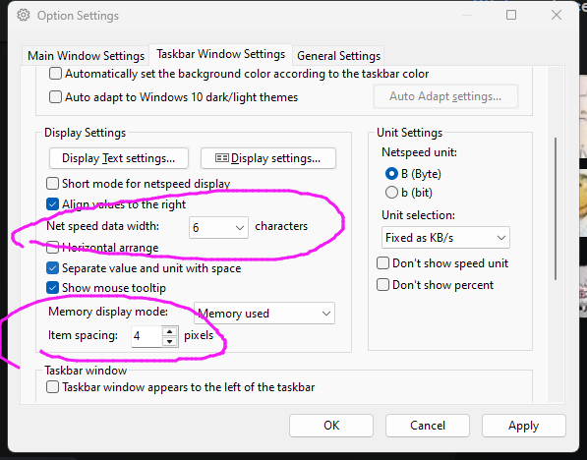Click the Item spacing input field
Image resolution: width=587 pixels, height=460 pixels.
(x=147, y=336)
